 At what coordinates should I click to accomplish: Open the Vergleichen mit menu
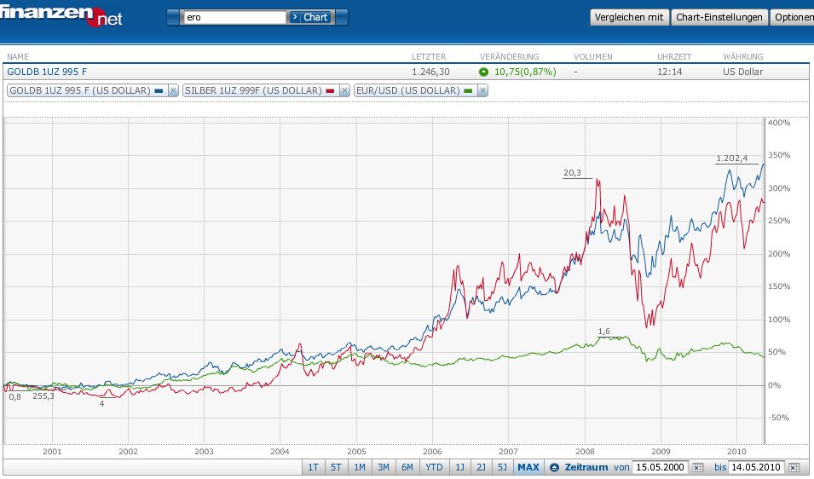629,17
